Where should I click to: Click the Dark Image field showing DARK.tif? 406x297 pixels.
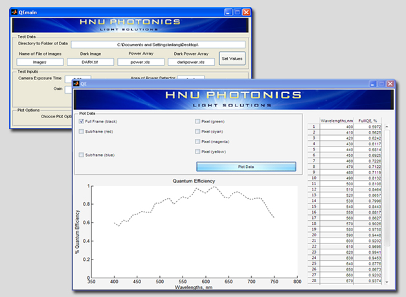point(91,62)
